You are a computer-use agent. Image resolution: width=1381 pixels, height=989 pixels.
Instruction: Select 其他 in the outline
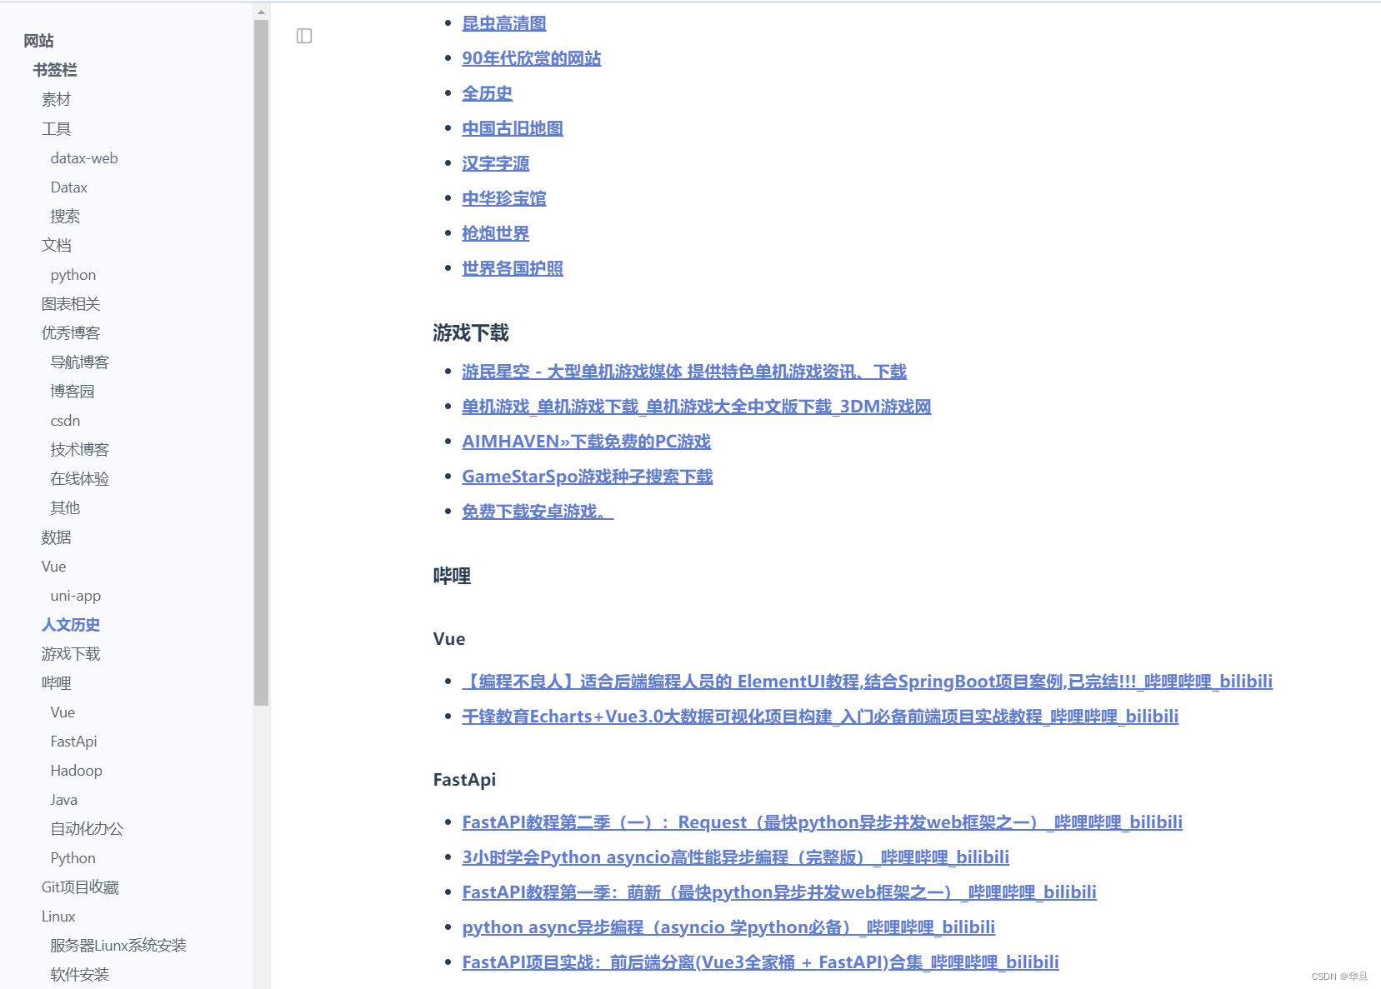pos(65,507)
